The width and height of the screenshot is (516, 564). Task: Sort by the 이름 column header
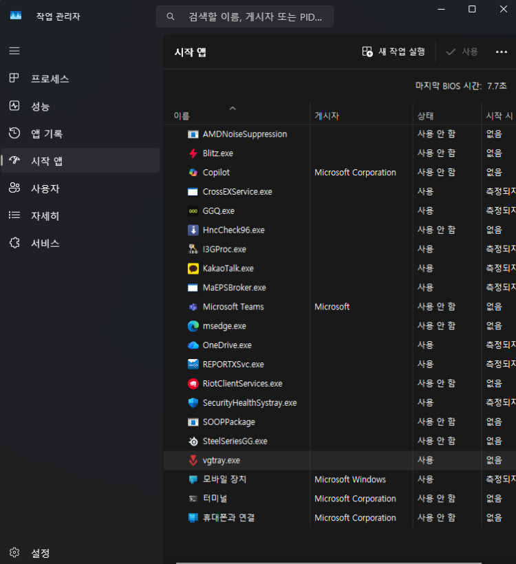(x=182, y=116)
